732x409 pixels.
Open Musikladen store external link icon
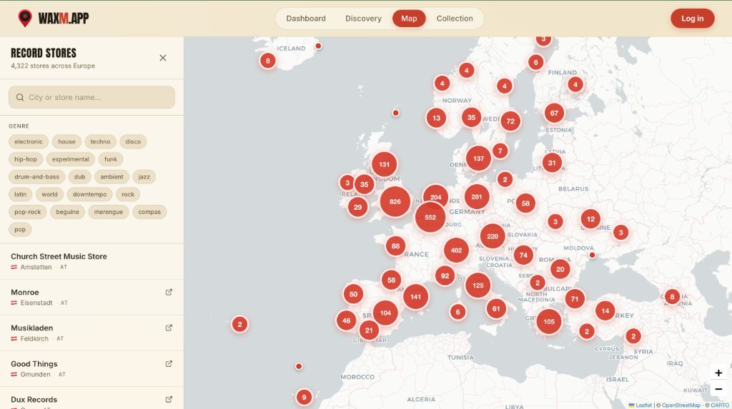coord(169,328)
